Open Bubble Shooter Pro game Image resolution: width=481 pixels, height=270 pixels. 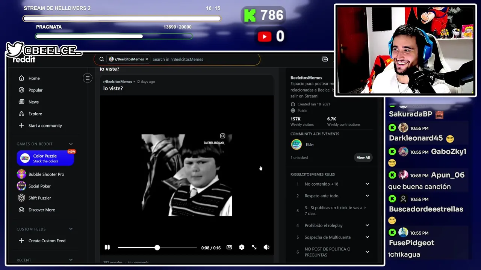(46, 174)
